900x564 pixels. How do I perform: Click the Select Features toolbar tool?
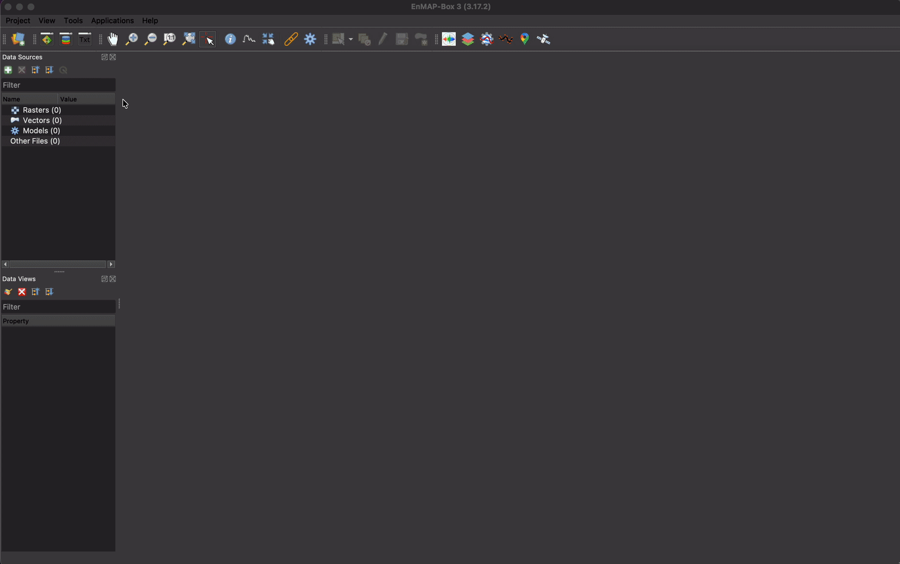pyautogui.click(x=338, y=39)
